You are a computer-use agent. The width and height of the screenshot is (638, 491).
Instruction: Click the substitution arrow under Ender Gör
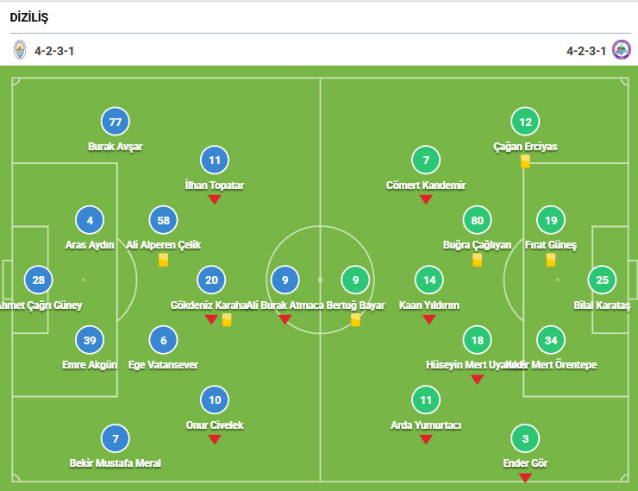pyautogui.click(x=525, y=477)
